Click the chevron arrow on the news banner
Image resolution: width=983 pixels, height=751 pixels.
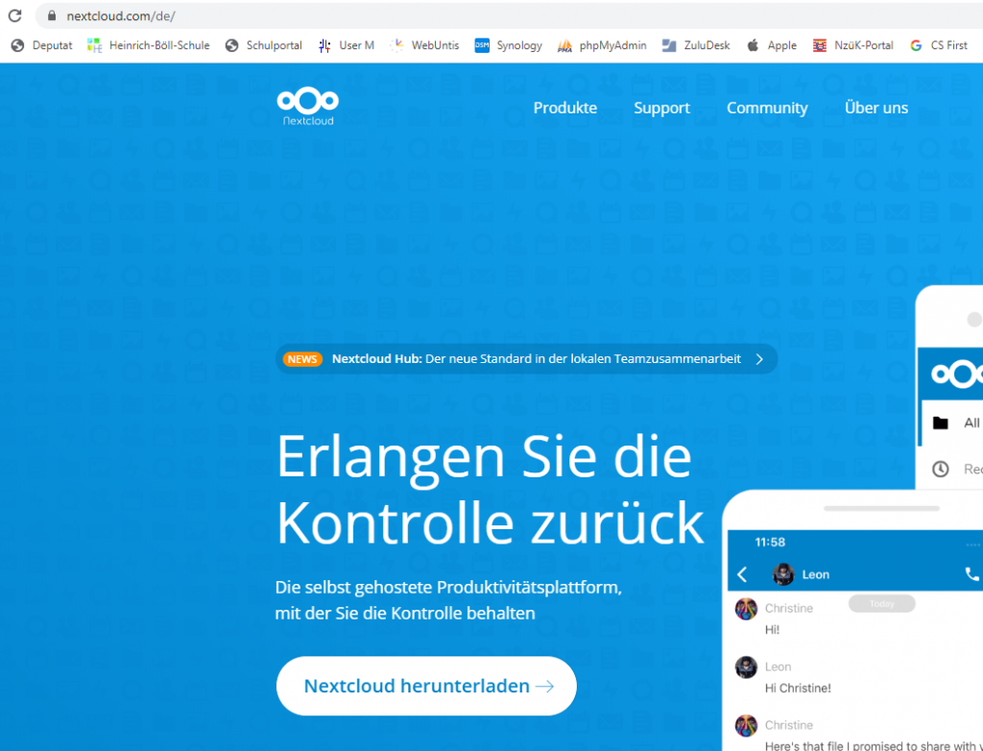pos(760,359)
